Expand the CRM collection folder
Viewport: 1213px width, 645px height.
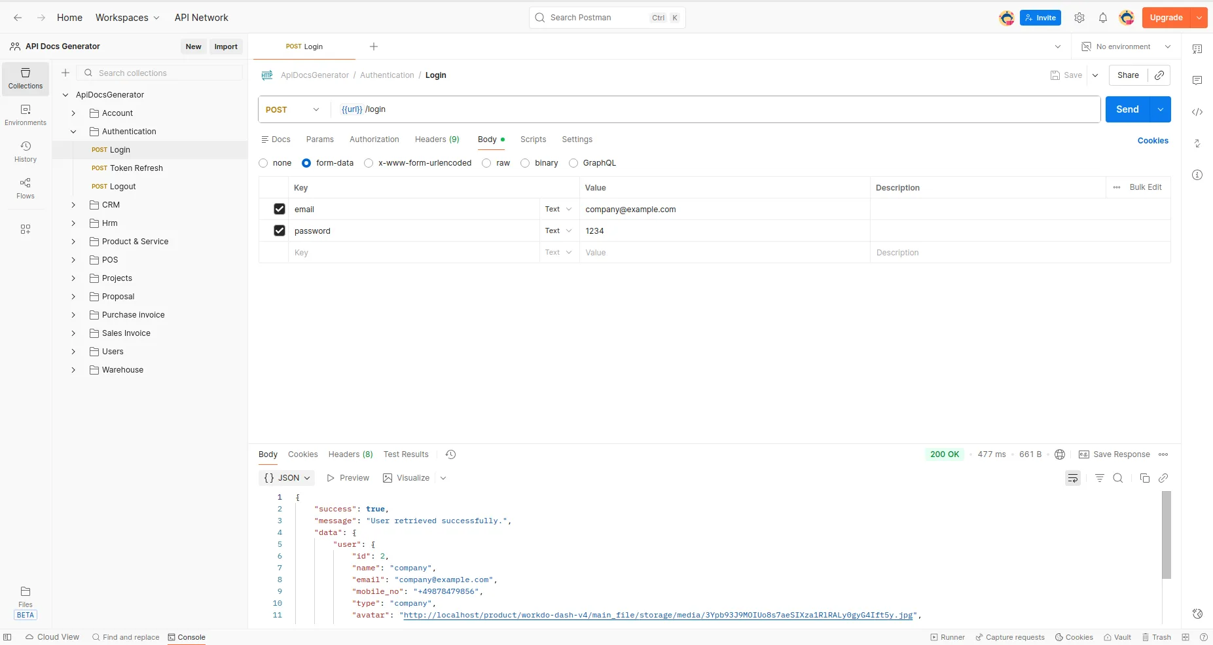(x=73, y=205)
